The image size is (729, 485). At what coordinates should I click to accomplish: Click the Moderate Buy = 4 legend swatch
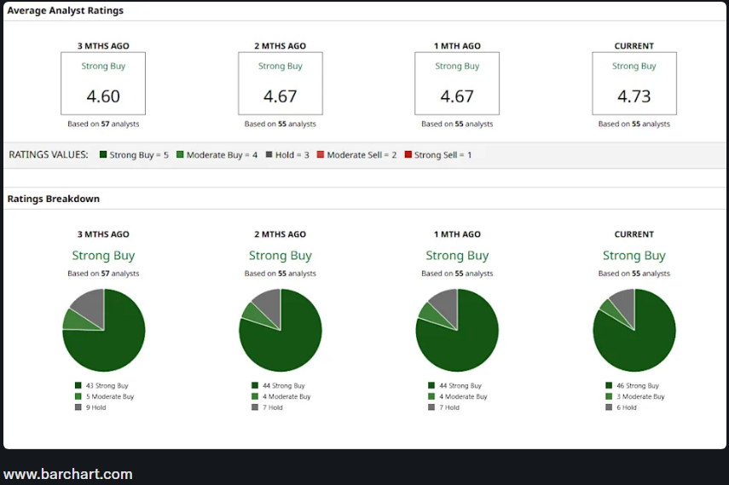(180, 155)
